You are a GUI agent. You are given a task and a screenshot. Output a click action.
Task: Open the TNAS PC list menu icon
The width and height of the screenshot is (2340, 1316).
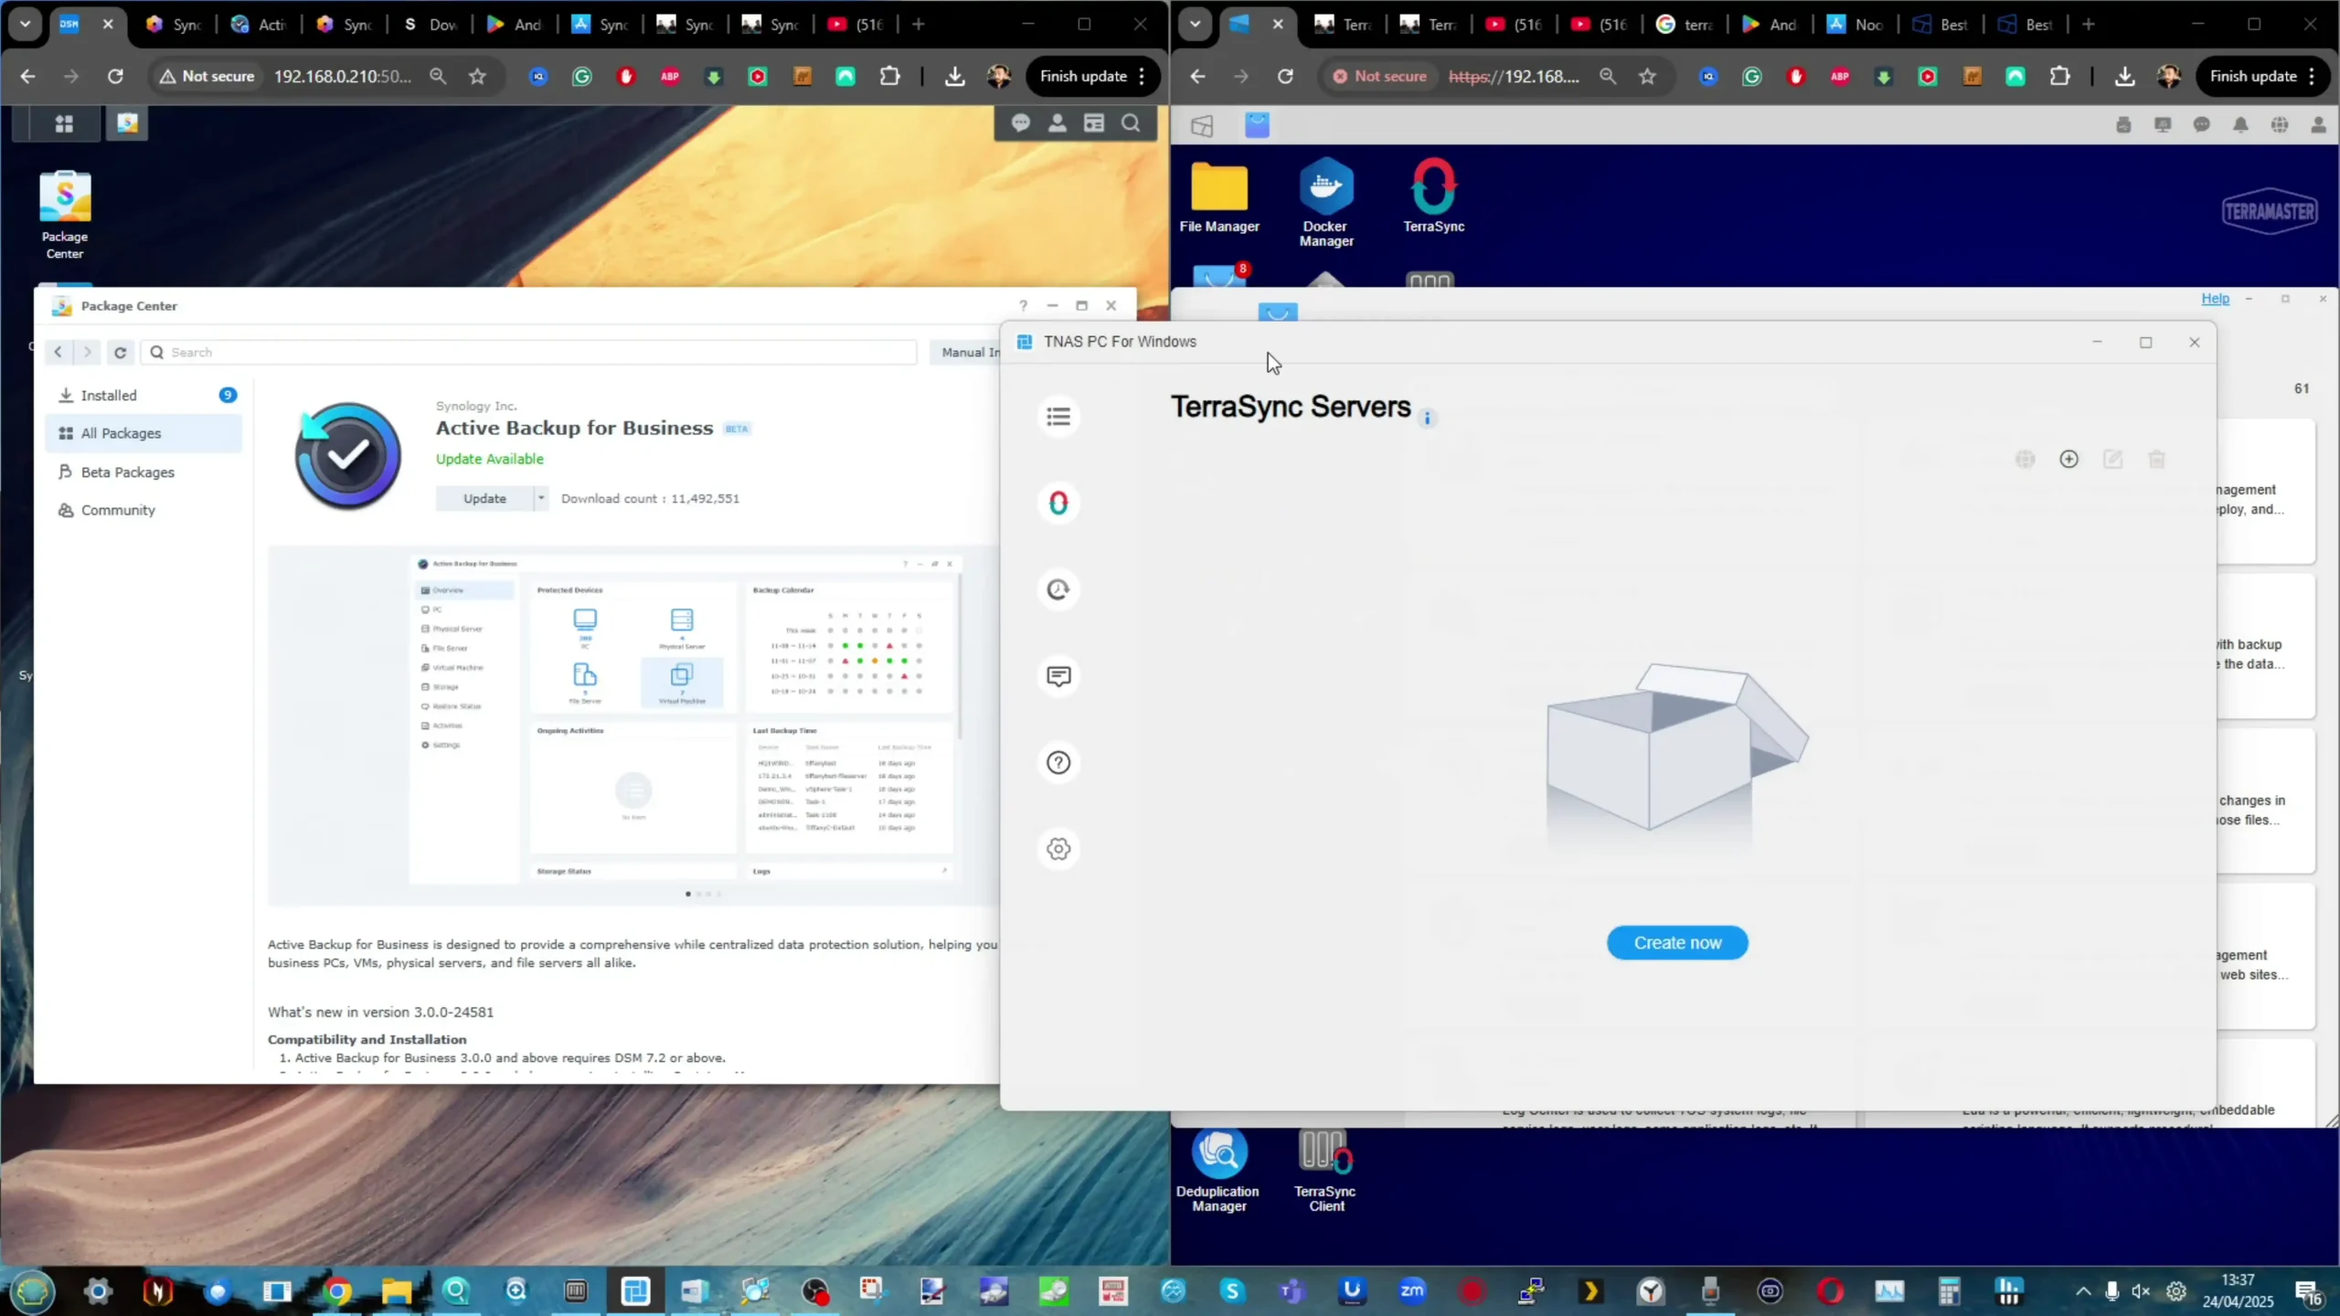(1058, 417)
